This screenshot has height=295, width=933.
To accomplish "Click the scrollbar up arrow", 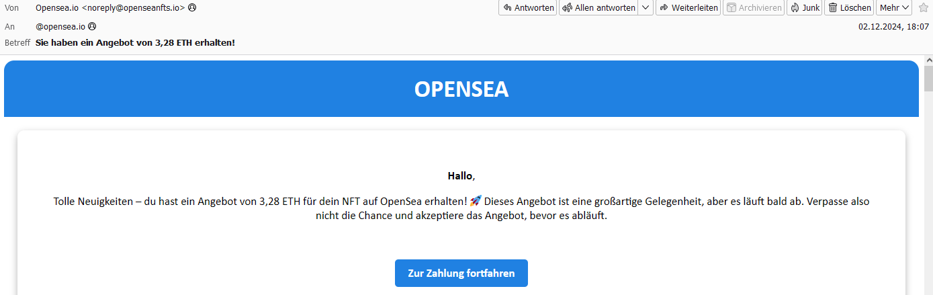I will [928, 60].
